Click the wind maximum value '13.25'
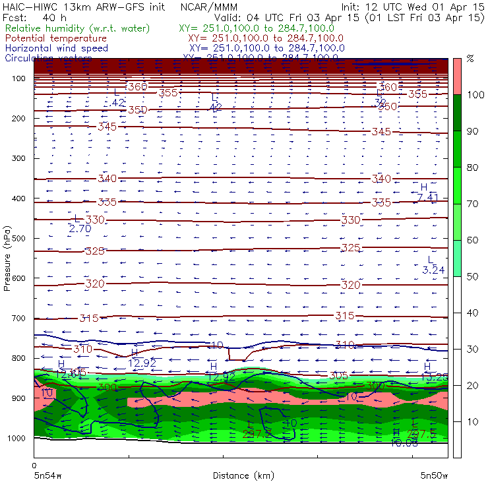 click(435, 377)
